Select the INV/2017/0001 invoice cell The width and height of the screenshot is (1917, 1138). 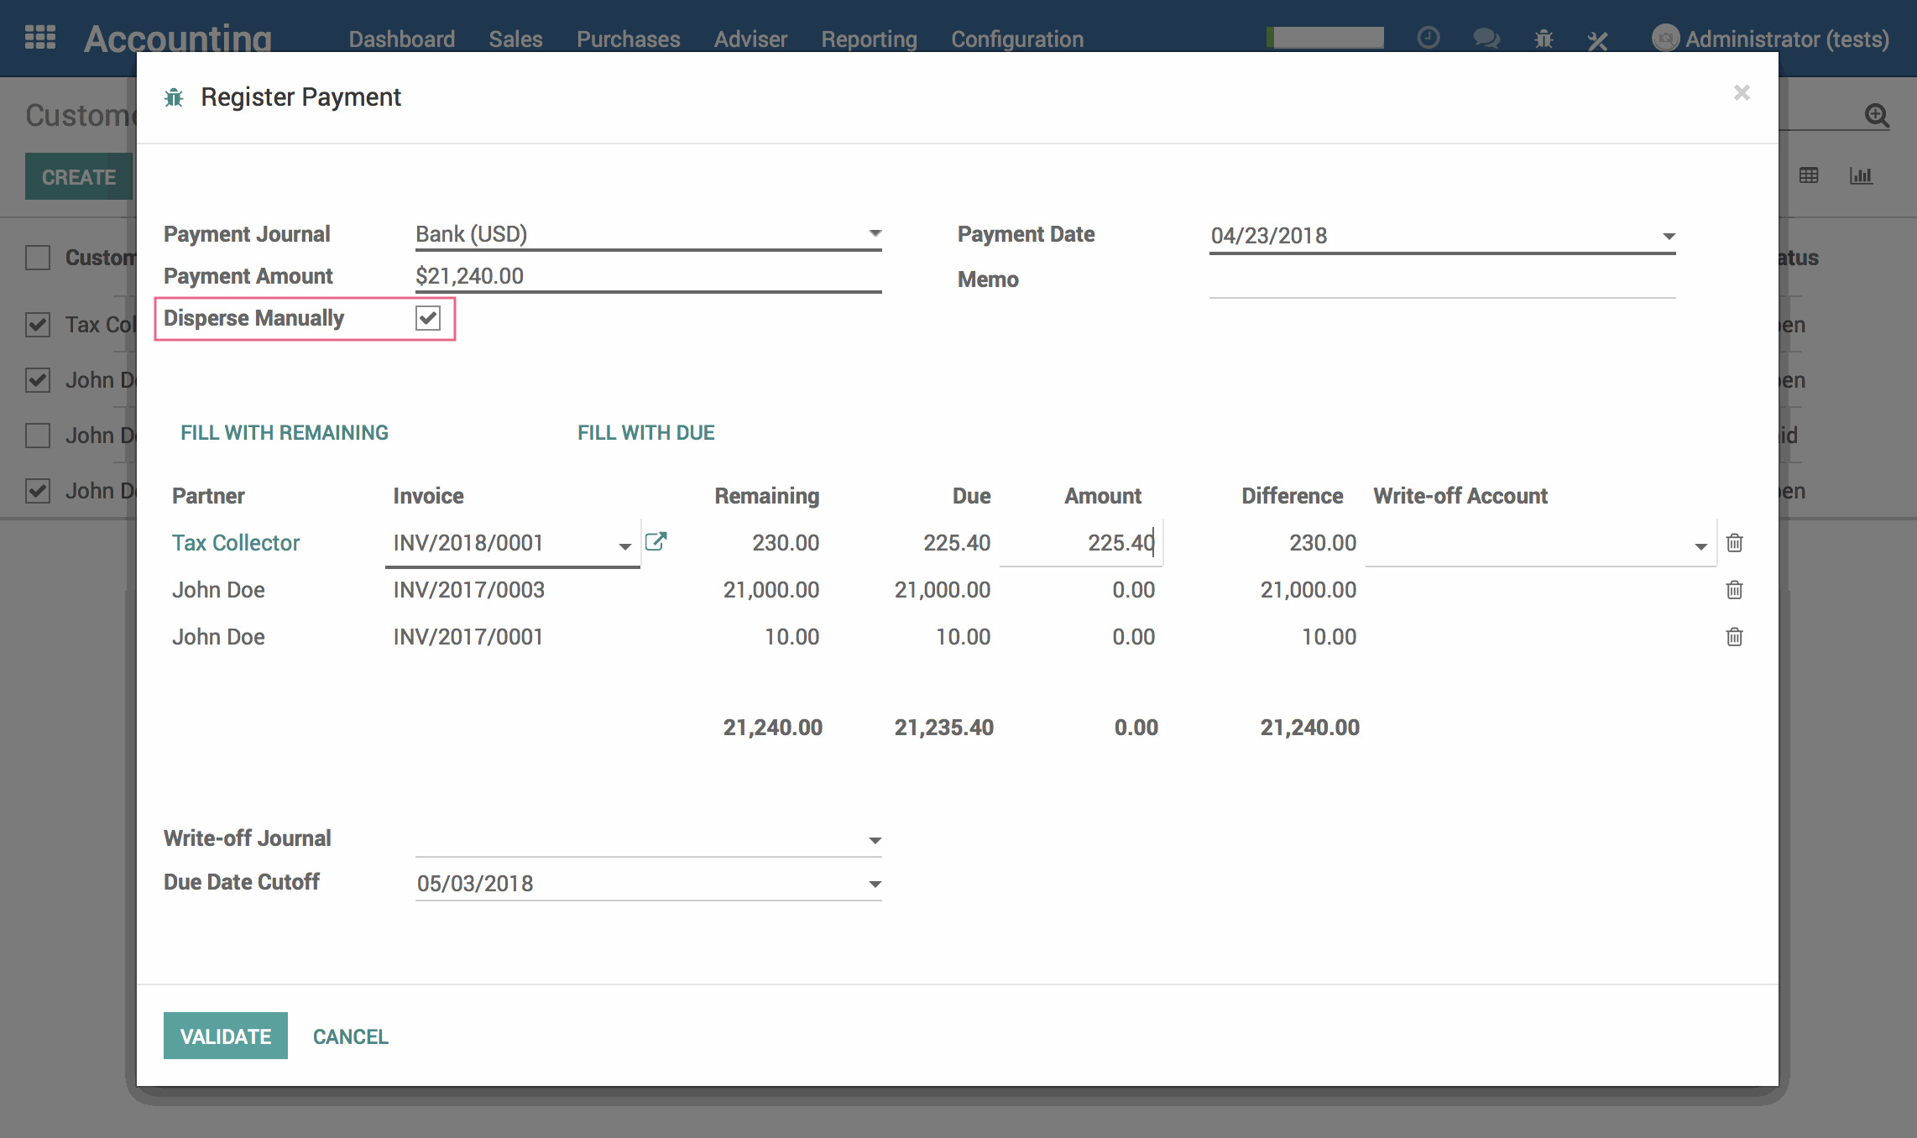pos(467,637)
